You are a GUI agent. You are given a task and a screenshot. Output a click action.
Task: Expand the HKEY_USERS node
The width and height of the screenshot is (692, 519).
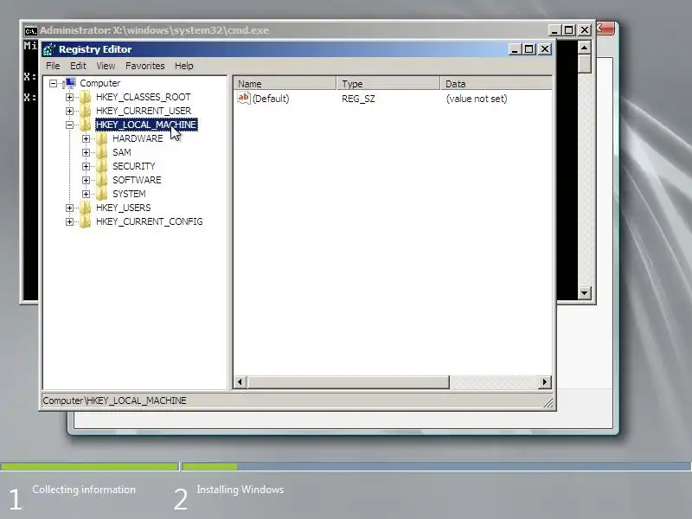70,208
